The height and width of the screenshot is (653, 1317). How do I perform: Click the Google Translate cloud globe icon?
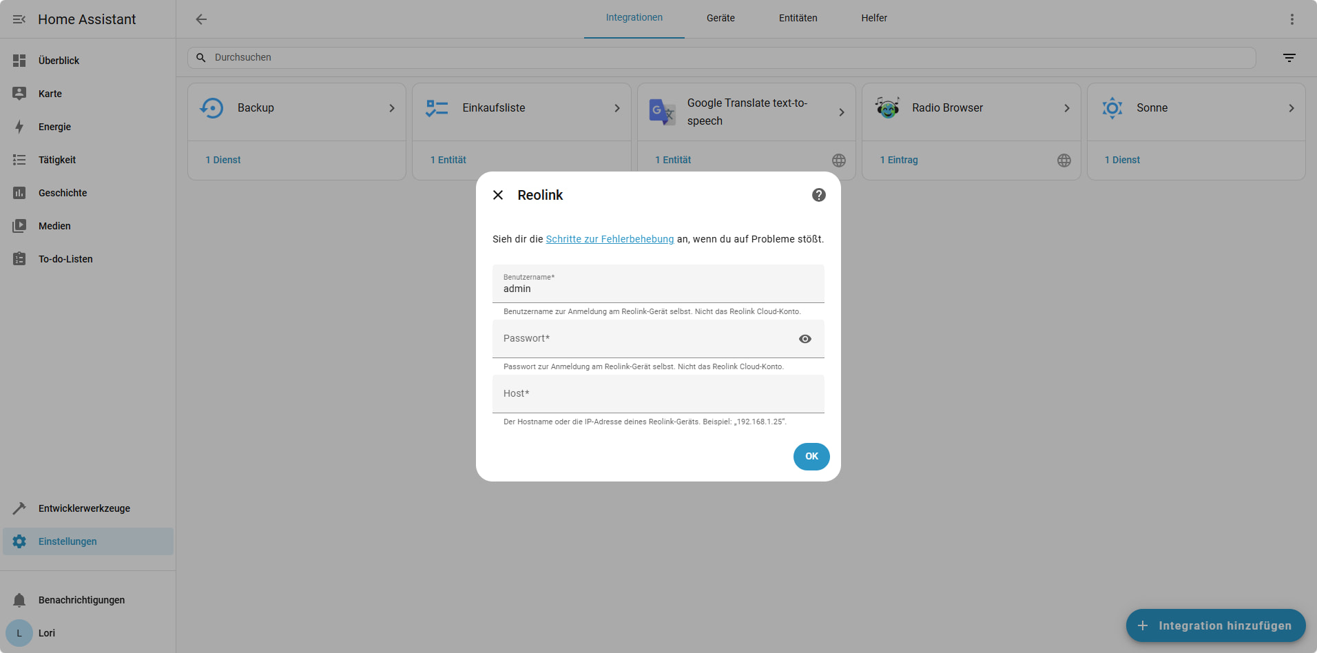[839, 160]
